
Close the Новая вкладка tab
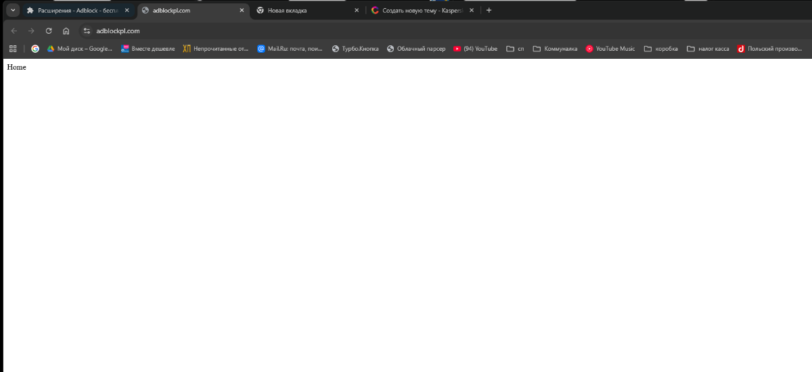(x=357, y=10)
